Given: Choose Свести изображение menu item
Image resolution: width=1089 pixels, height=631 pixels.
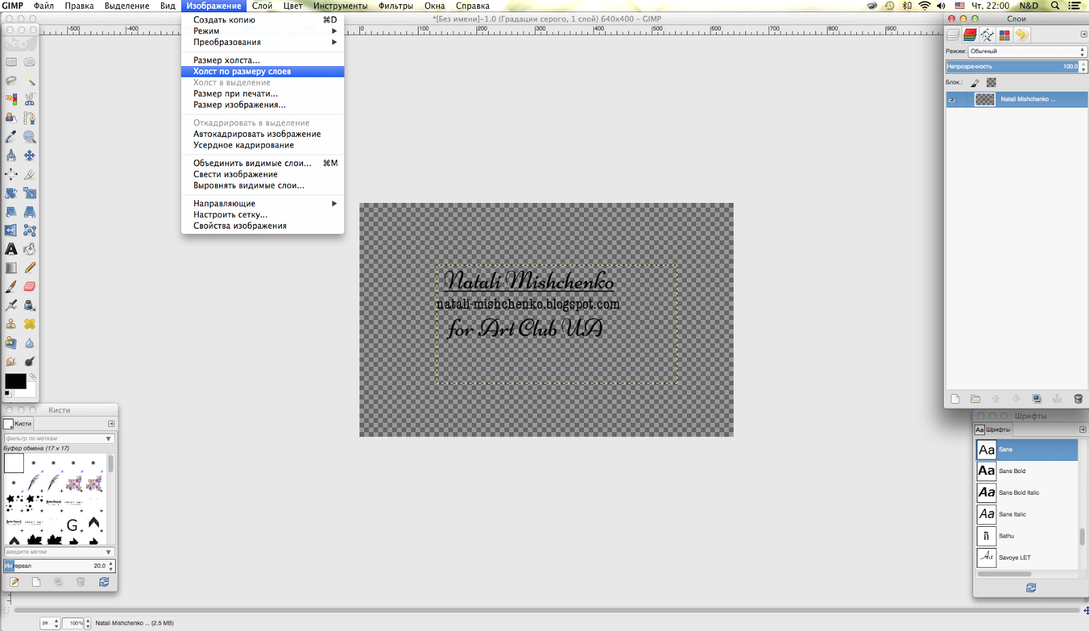Looking at the screenshot, I should point(263,174).
